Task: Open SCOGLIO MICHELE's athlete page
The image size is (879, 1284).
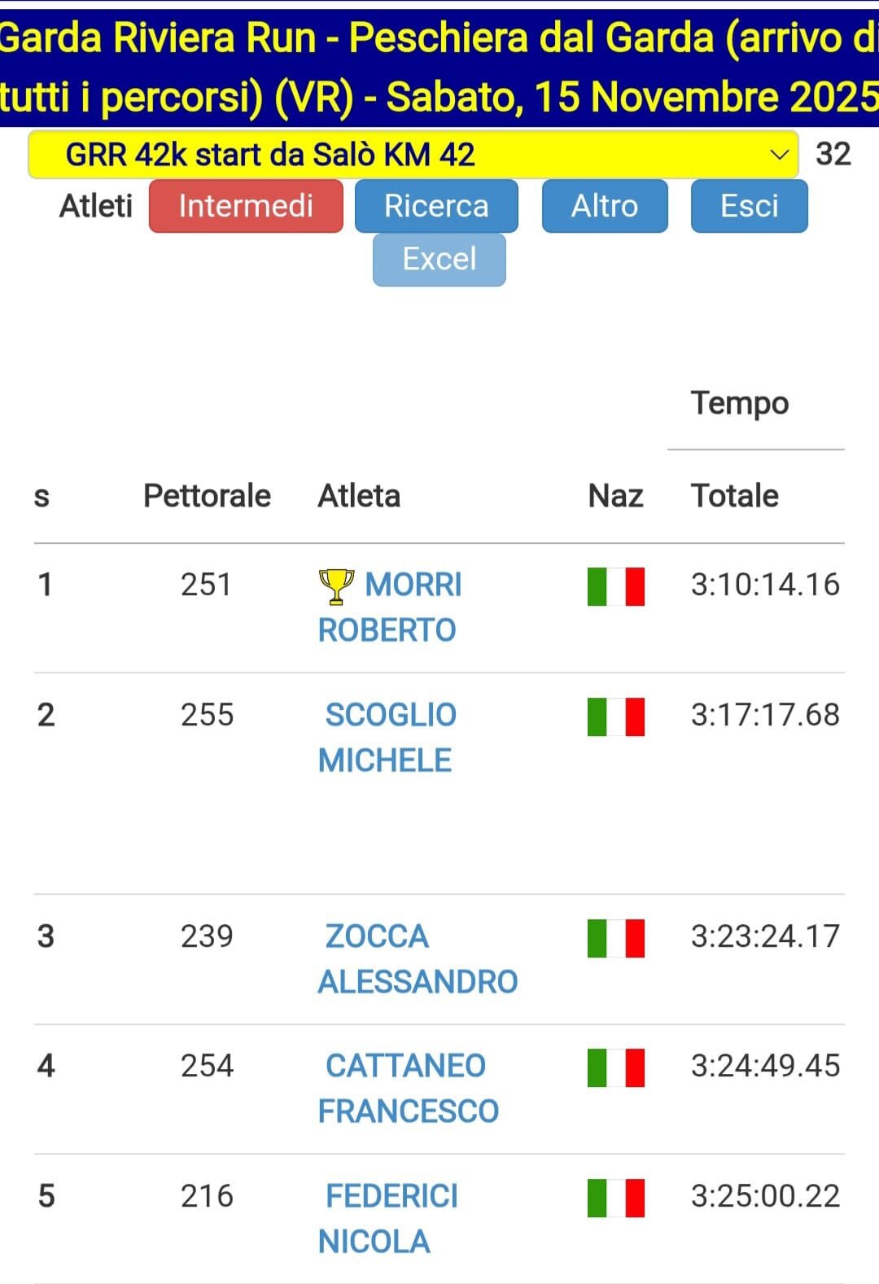Action: click(387, 738)
